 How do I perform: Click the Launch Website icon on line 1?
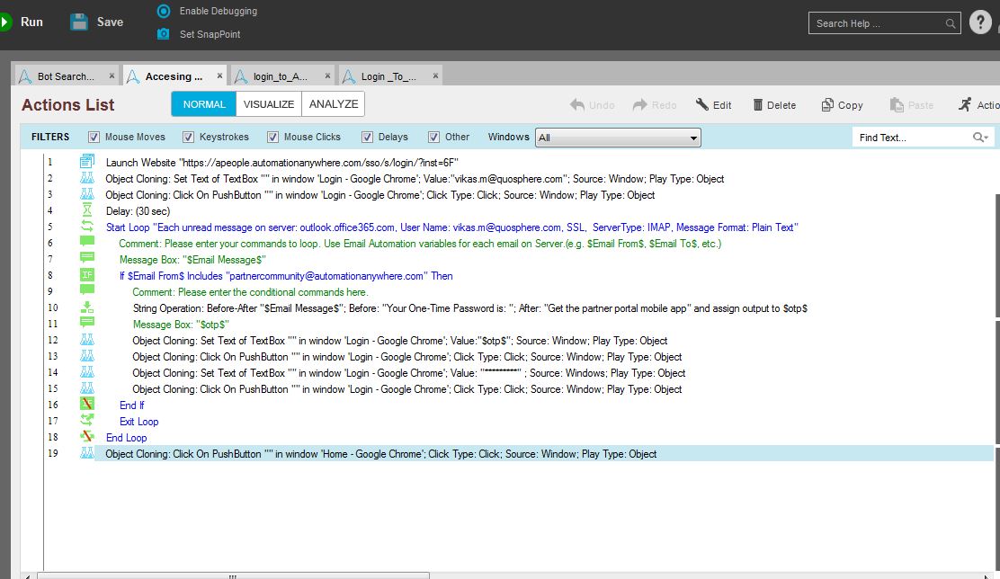click(x=87, y=163)
